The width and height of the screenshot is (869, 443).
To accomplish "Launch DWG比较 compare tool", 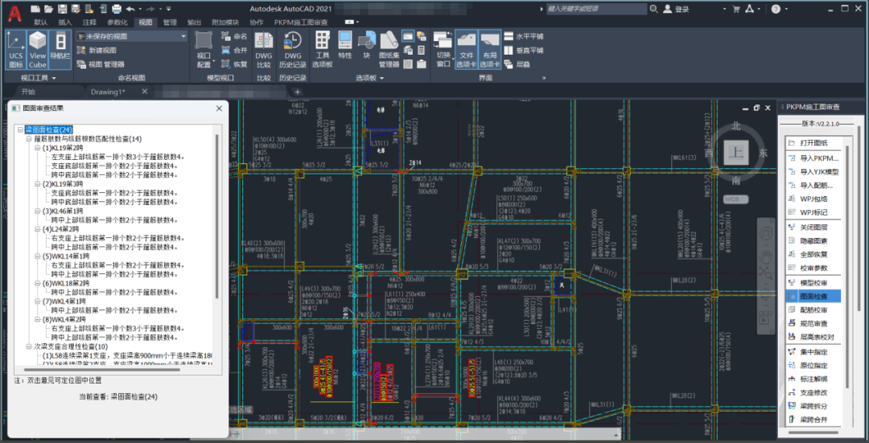I will tap(264, 49).
